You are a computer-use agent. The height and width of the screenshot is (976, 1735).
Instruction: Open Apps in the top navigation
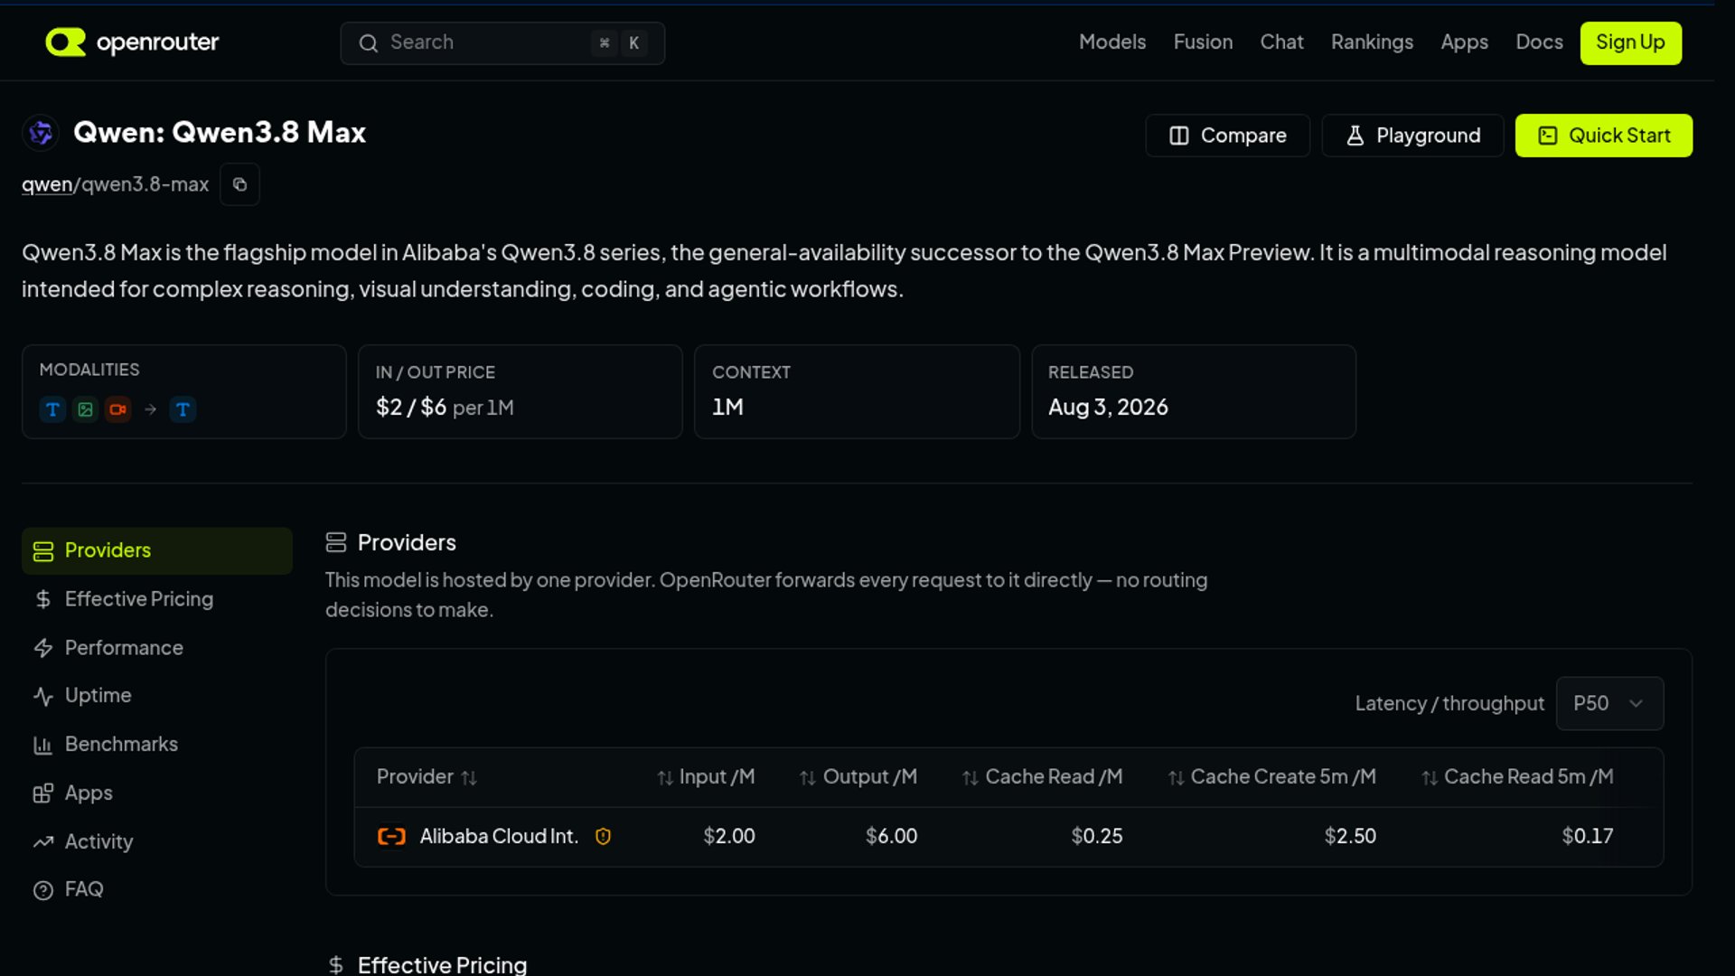coord(1464,42)
